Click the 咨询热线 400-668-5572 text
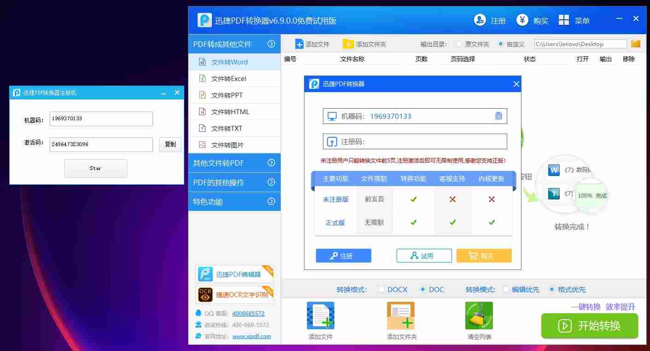 (237, 325)
